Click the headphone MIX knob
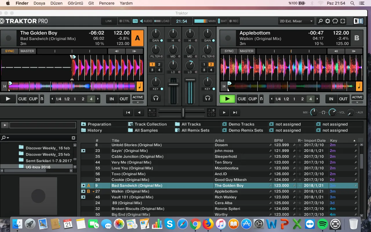Screen dimensions: 371x232 click(314, 112)
